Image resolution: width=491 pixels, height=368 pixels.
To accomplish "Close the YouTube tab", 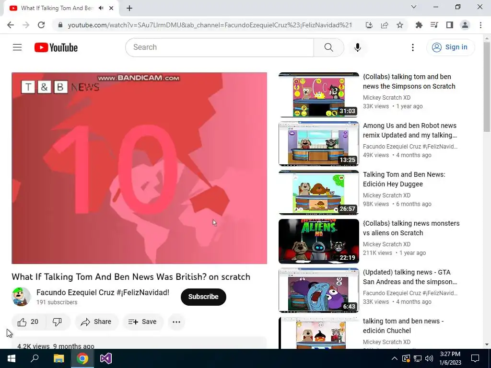I will [111, 8].
